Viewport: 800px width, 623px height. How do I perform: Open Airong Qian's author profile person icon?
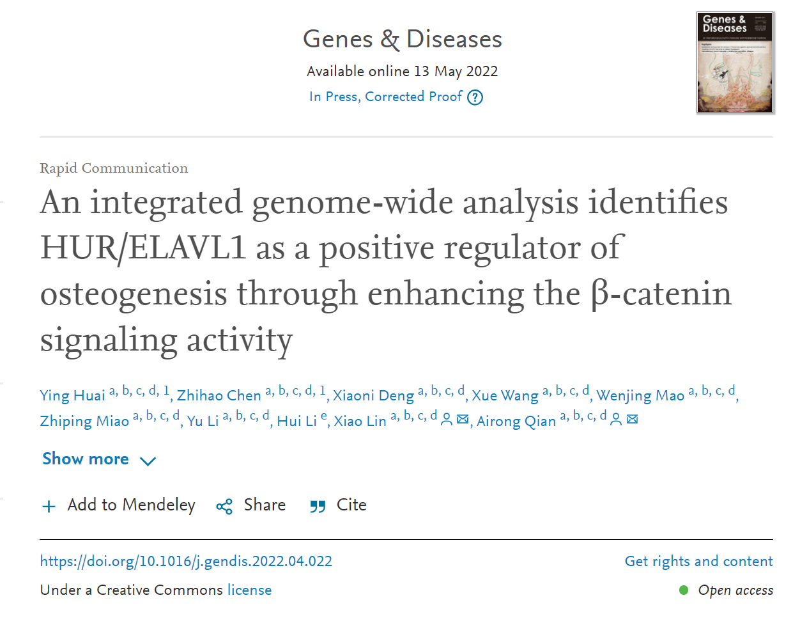click(x=616, y=420)
